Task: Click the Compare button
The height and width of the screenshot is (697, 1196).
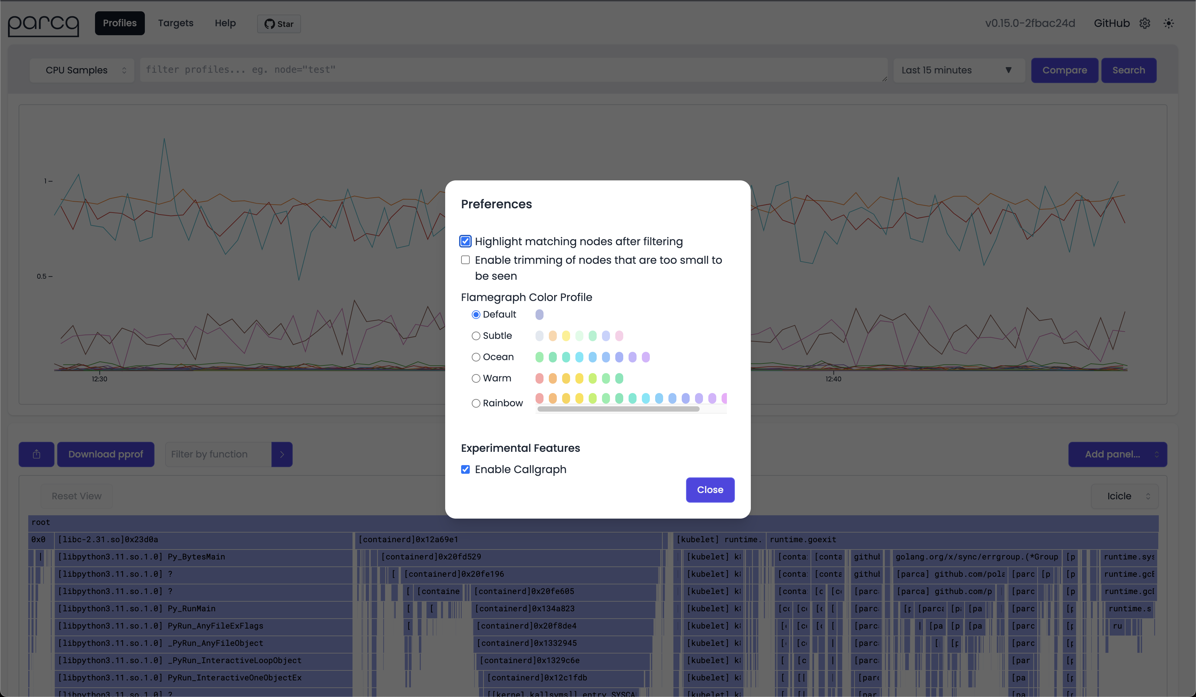Action: click(x=1064, y=70)
